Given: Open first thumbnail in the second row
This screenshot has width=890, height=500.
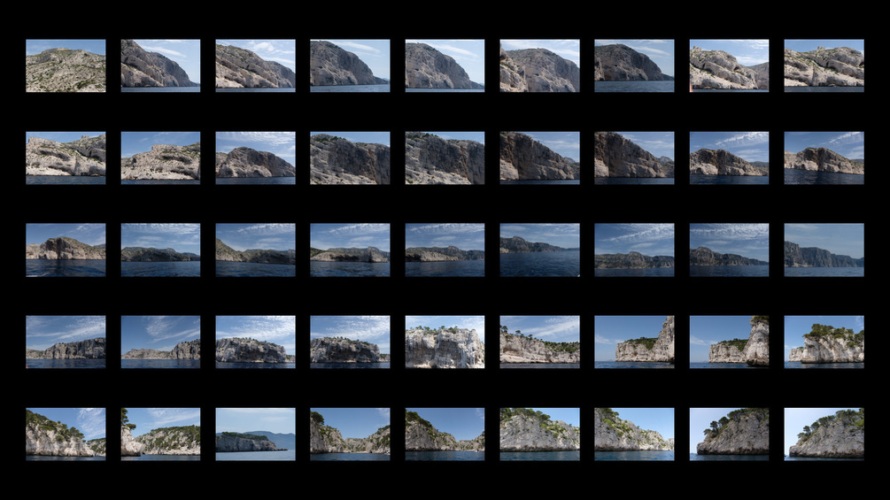Looking at the screenshot, I should coord(66,158).
